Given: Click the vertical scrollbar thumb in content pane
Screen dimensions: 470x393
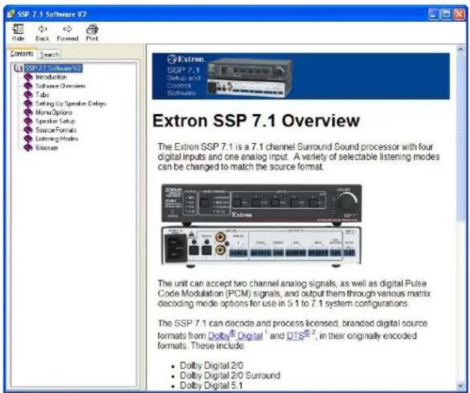Looking at the screenshot, I should [460, 137].
